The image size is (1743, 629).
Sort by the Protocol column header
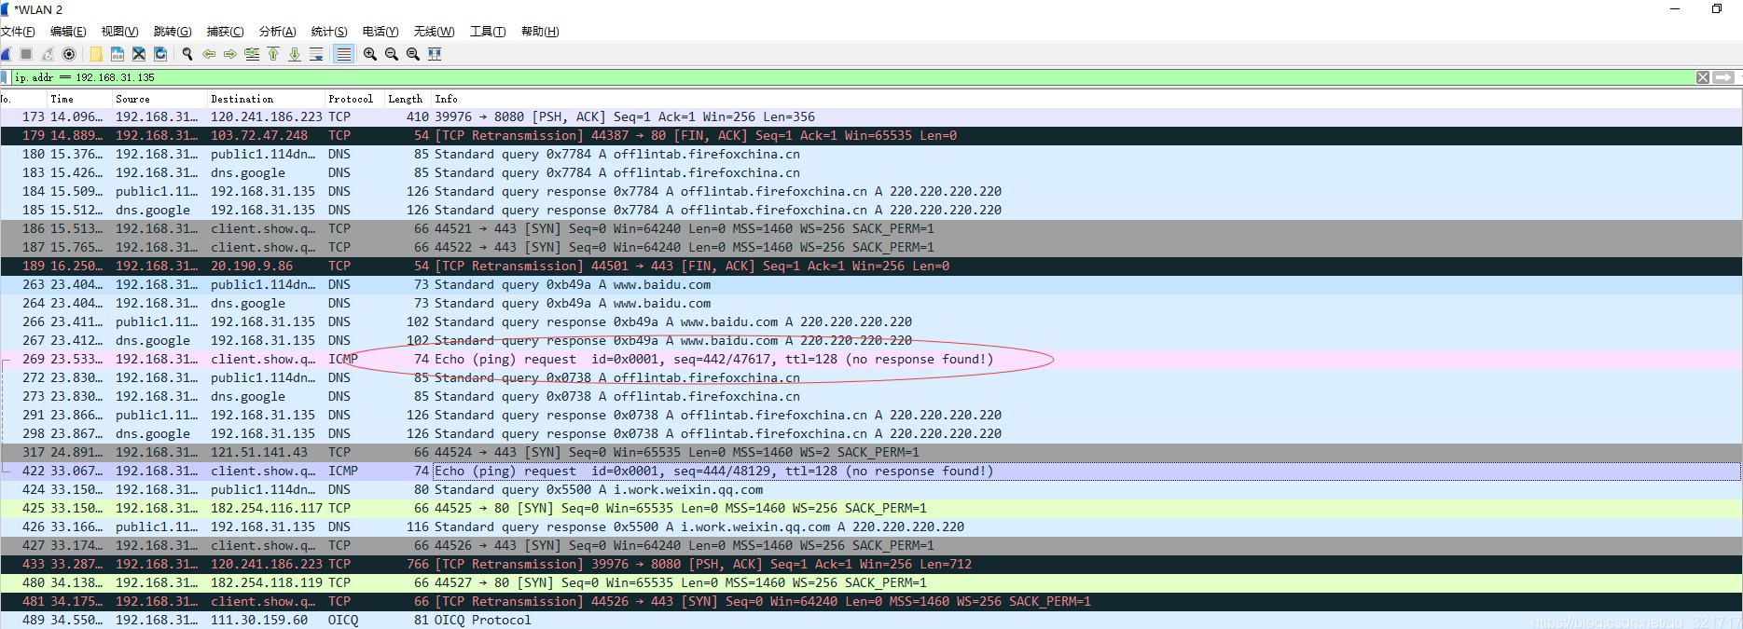pos(354,99)
